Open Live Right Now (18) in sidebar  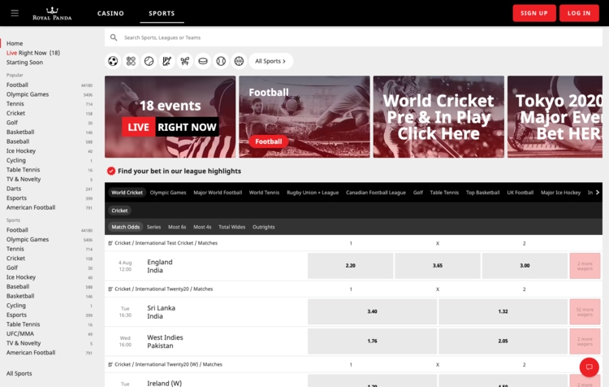click(33, 53)
